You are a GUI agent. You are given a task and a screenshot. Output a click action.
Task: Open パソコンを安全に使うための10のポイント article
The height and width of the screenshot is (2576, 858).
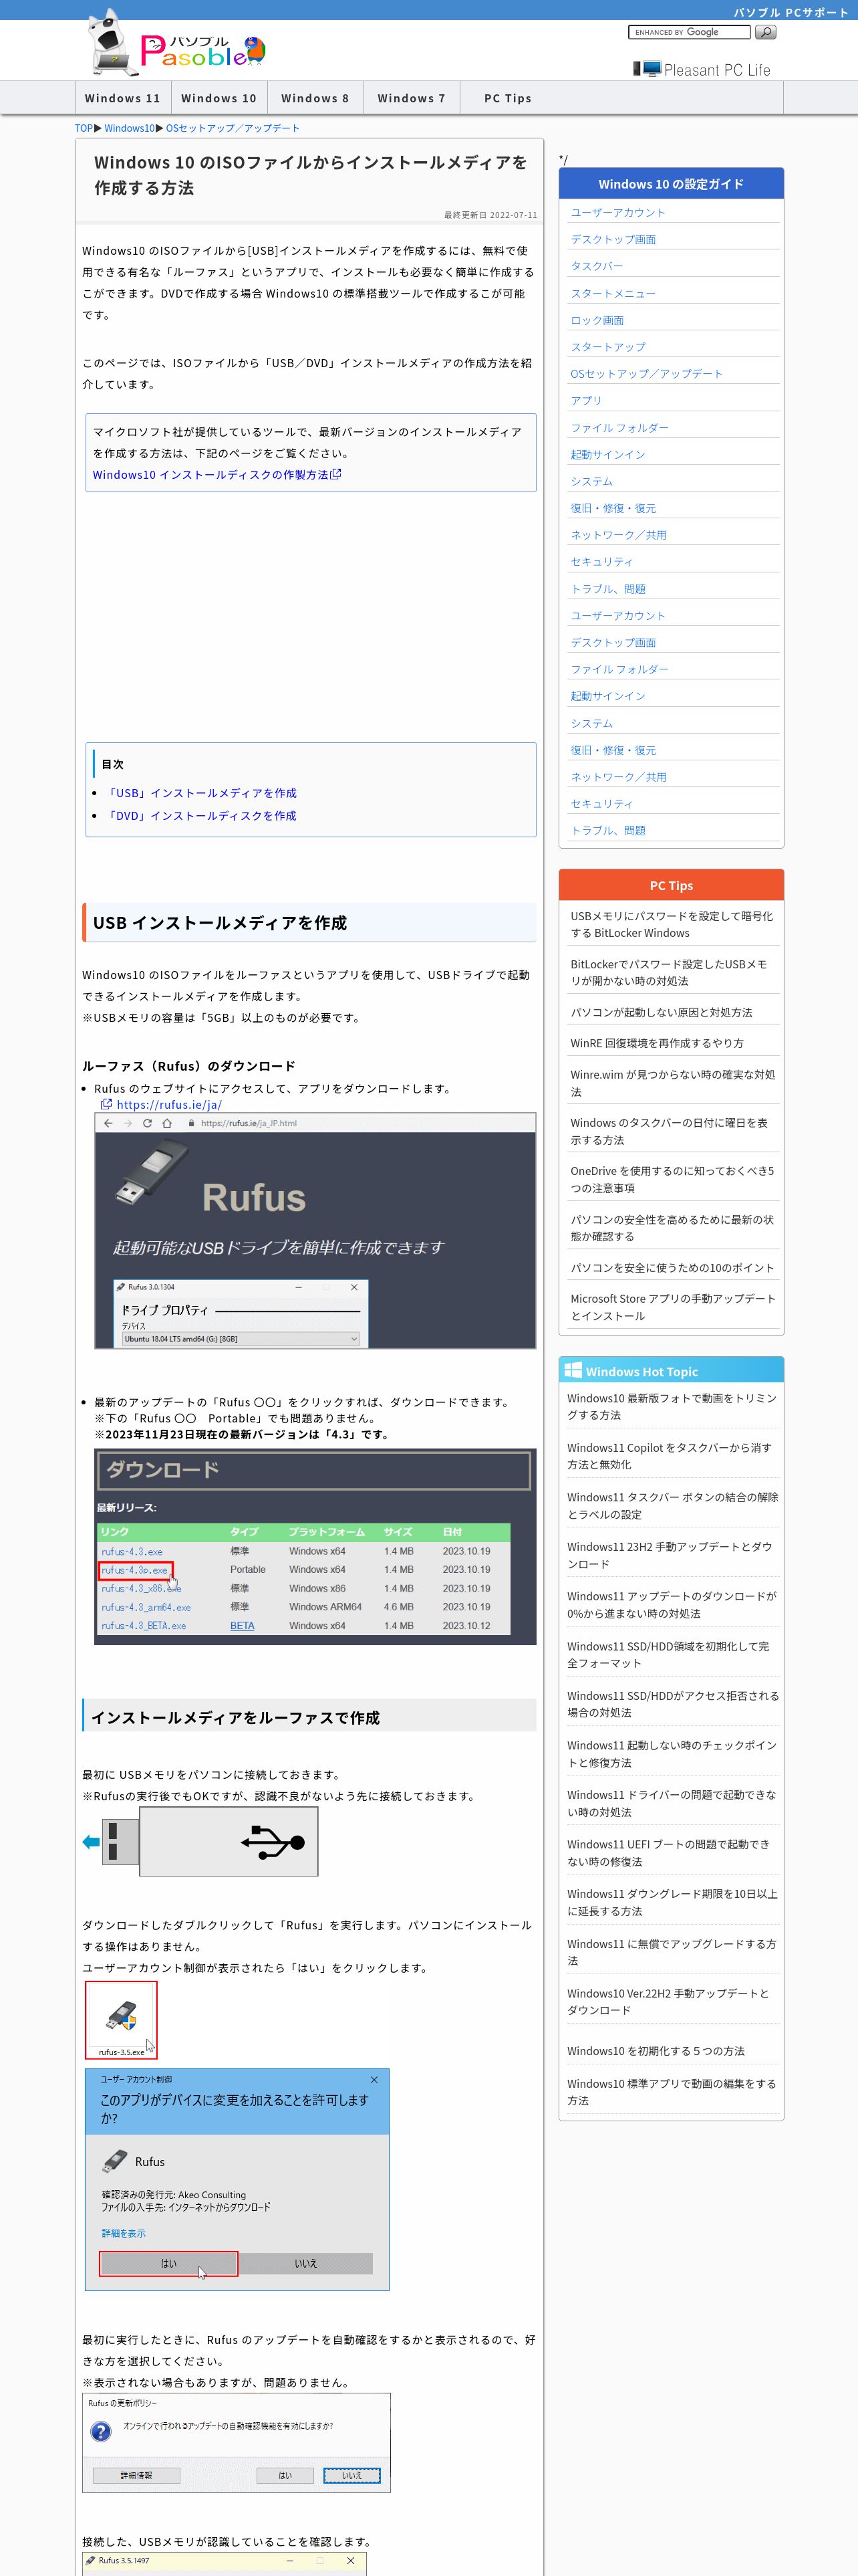click(672, 1268)
